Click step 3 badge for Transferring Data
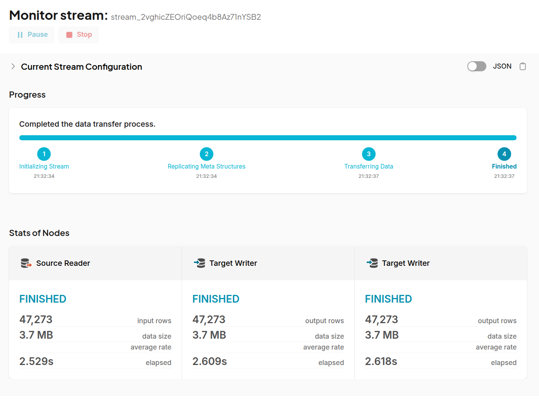Screen dimensions: 539x415 (369, 154)
